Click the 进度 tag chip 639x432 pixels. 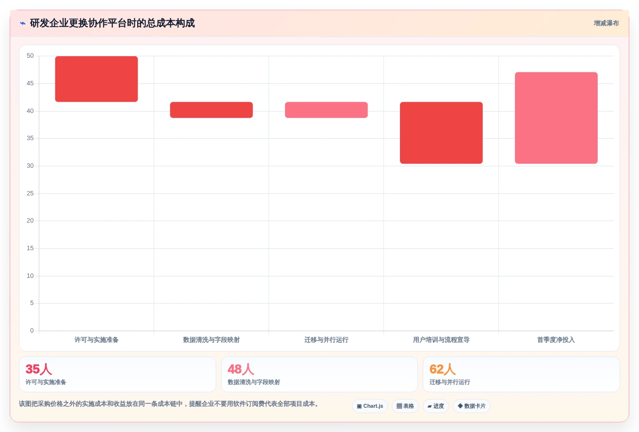pos(436,406)
